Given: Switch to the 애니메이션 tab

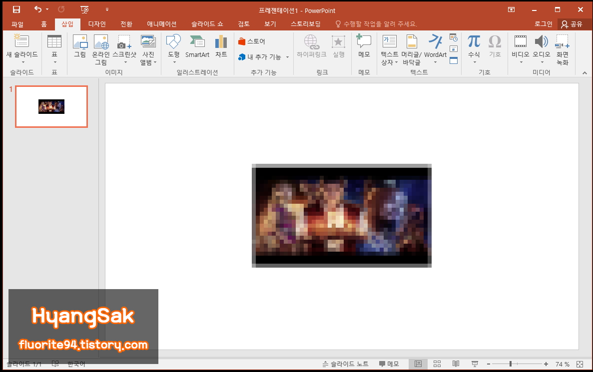Looking at the screenshot, I should [x=162, y=24].
